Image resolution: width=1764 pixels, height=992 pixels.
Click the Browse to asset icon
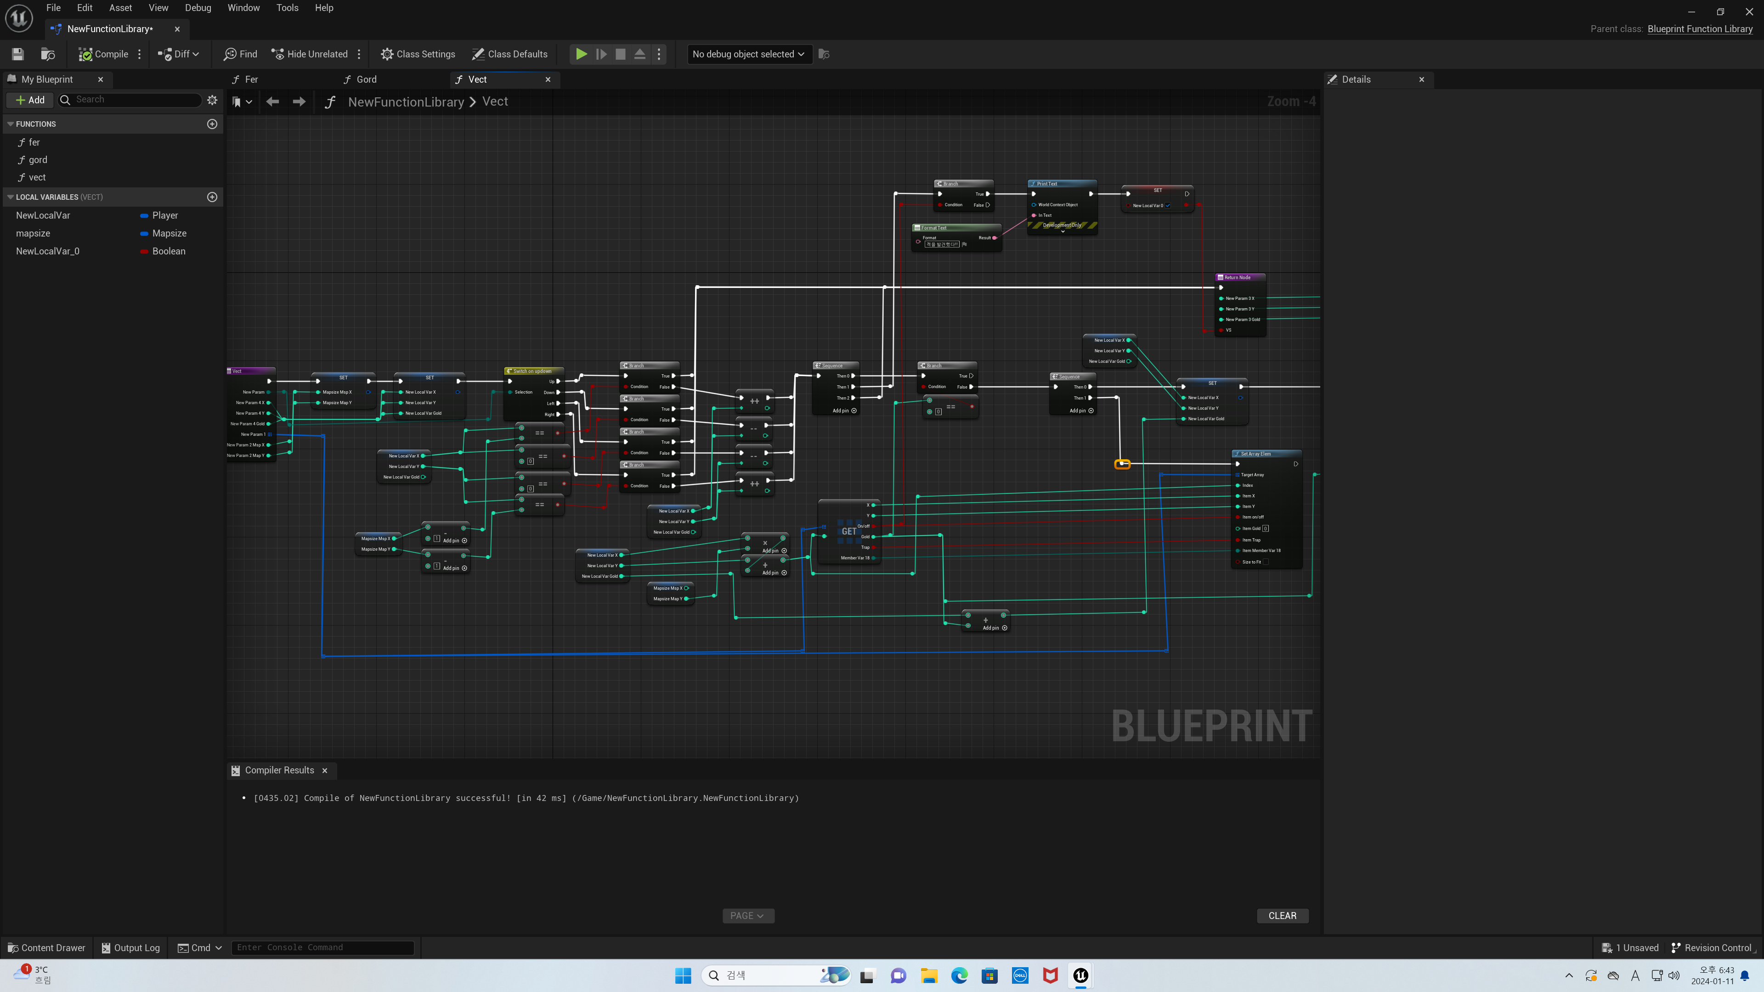[48, 54]
